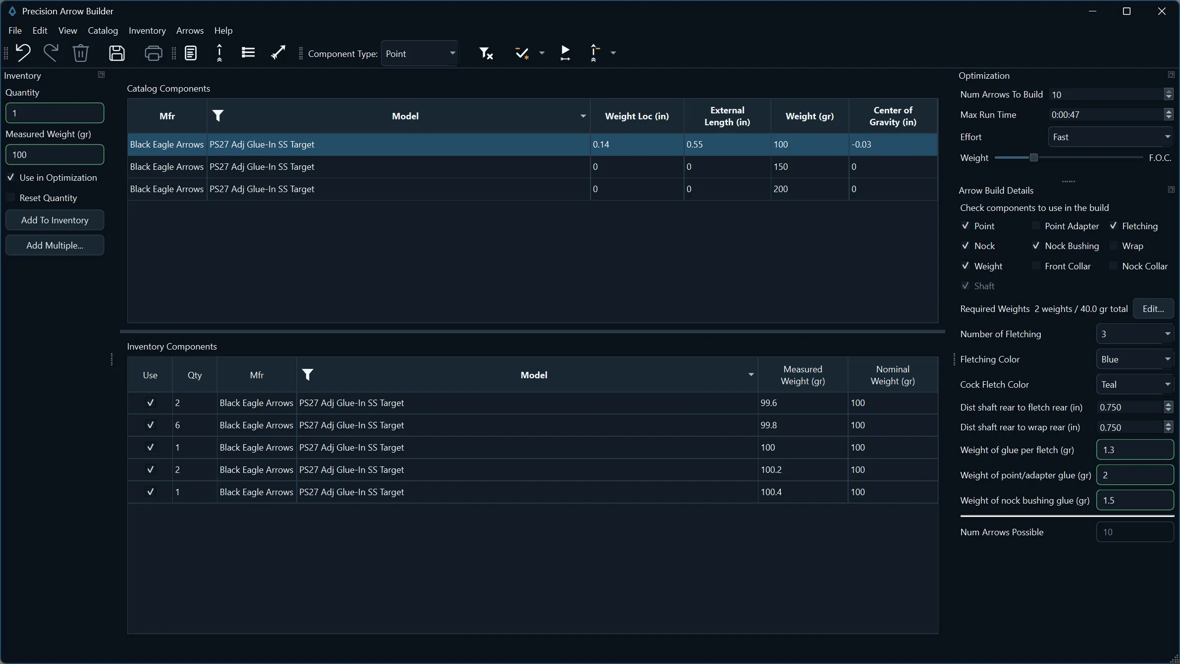Run optimization with the play icon
The width and height of the screenshot is (1180, 664).
point(565,53)
